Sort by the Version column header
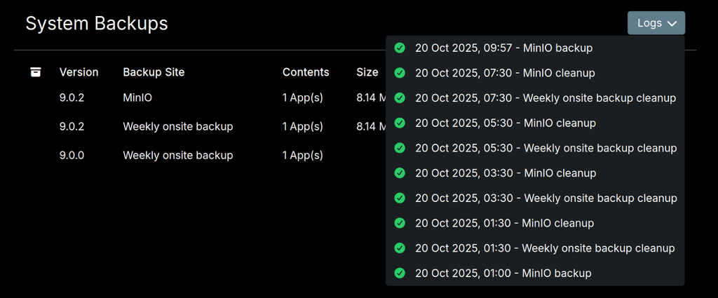The image size is (718, 298). click(79, 72)
